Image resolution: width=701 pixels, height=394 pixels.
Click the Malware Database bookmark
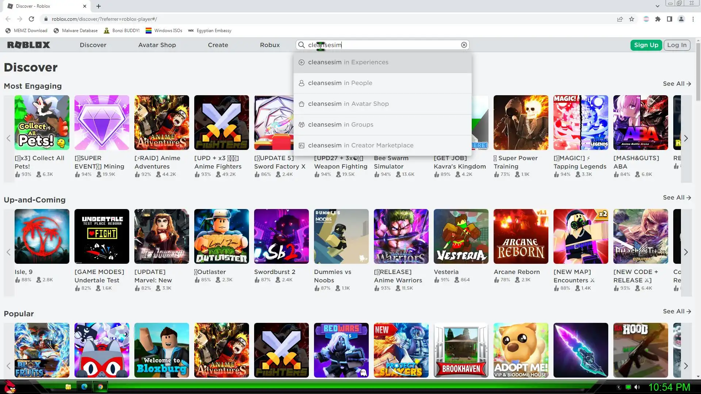pos(76,31)
